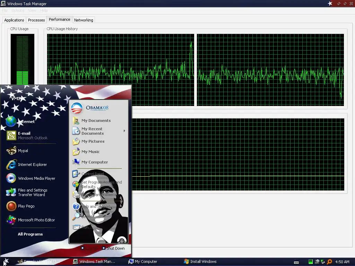Open My Computer icon in Start menu
This screenshot has width=355, height=266.
(76, 162)
